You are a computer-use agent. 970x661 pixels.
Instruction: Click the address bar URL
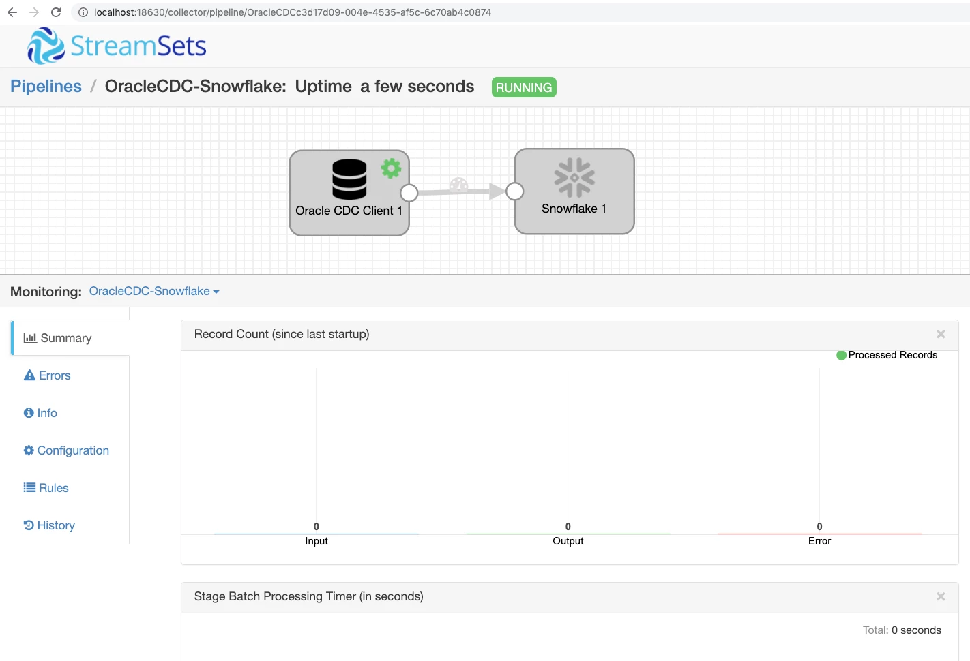[292, 12]
